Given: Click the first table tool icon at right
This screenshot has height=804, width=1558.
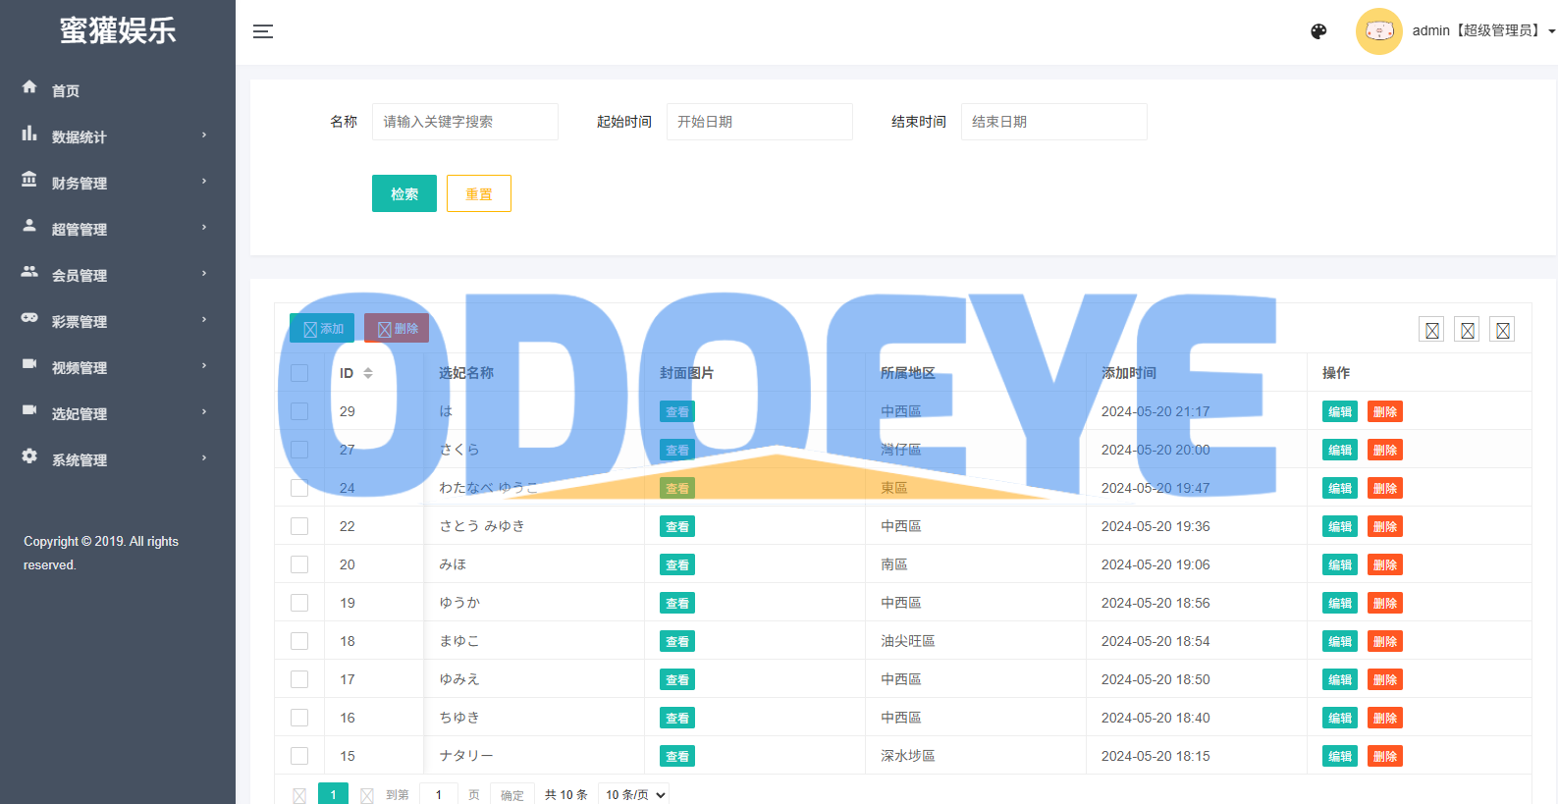Looking at the screenshot, I should (x=1431, y=330).
